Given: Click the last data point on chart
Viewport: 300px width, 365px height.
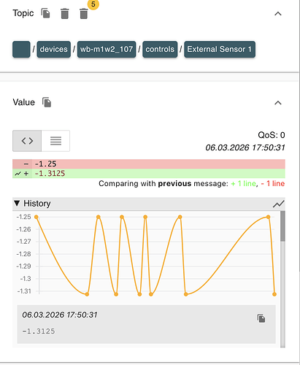Looking at the screenshot, I should point(274,294).
